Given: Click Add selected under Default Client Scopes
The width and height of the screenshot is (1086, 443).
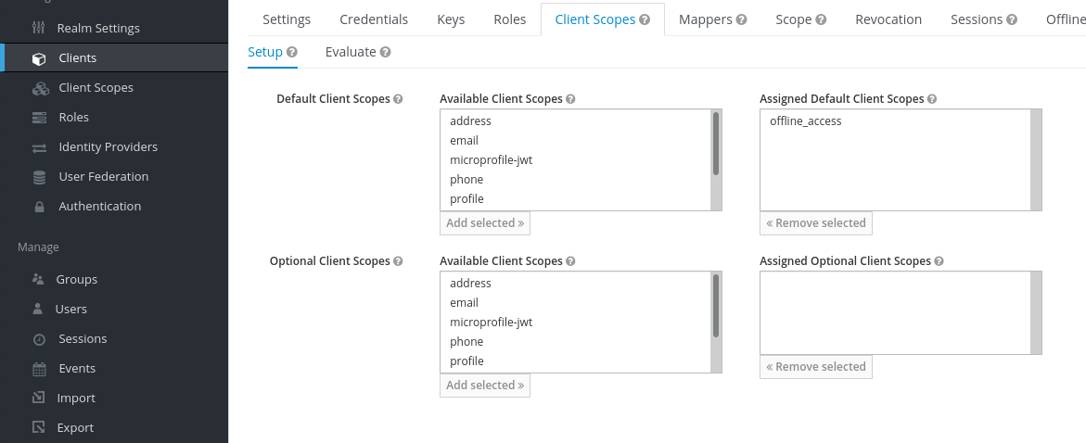Looking at the screenshot, I should [485, 222].
